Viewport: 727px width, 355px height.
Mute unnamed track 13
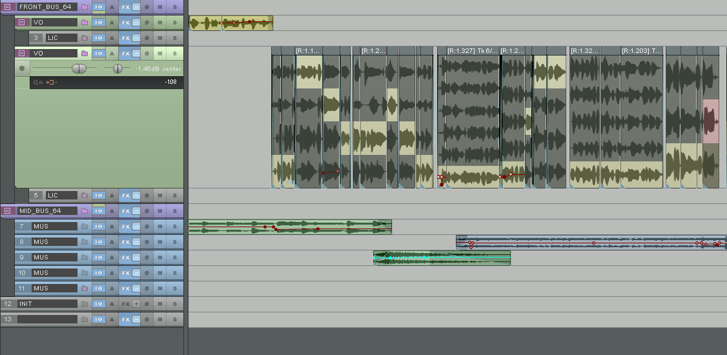coord(160,319)
